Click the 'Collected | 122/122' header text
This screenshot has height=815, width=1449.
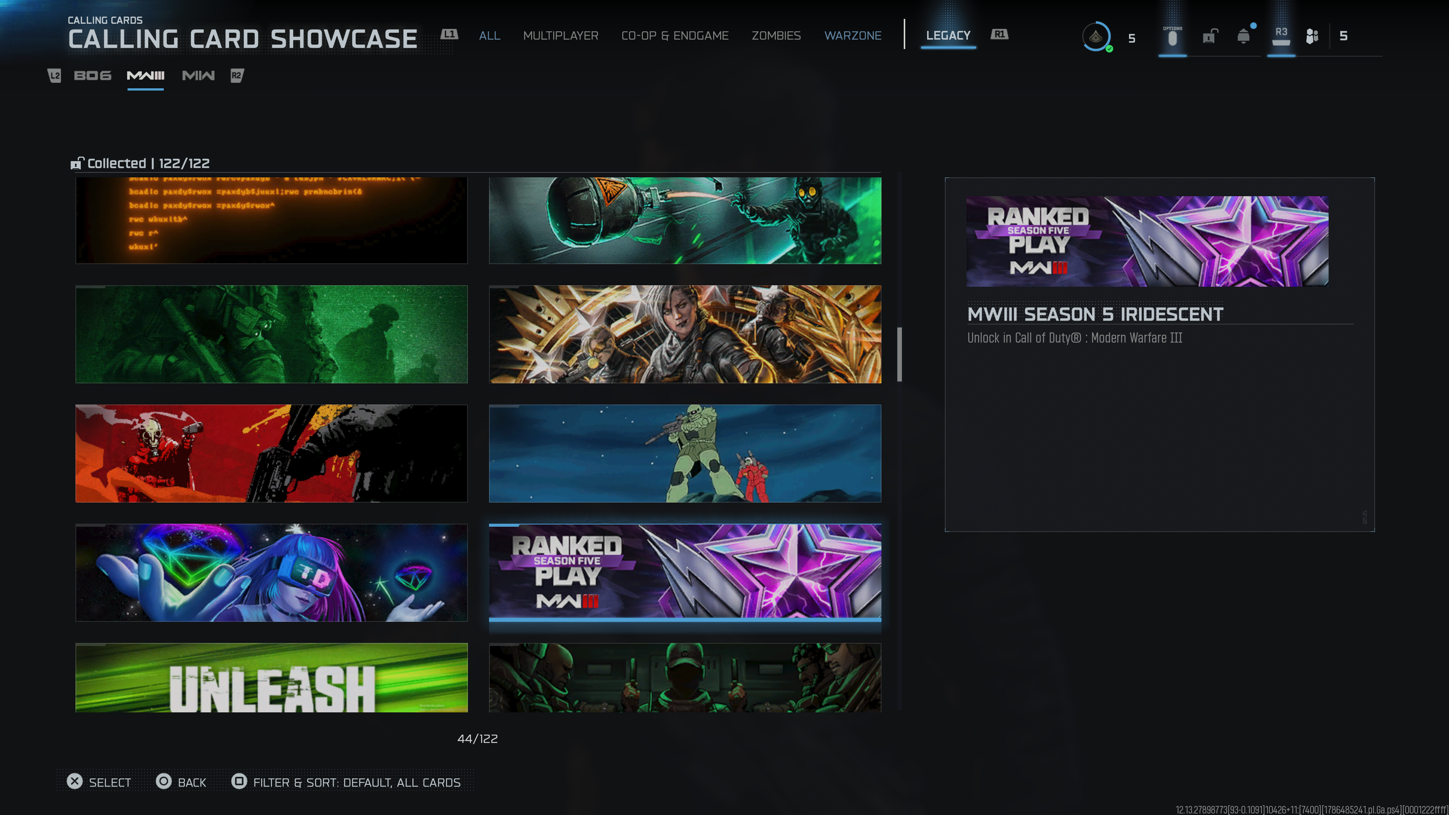[x=149, y=163]
